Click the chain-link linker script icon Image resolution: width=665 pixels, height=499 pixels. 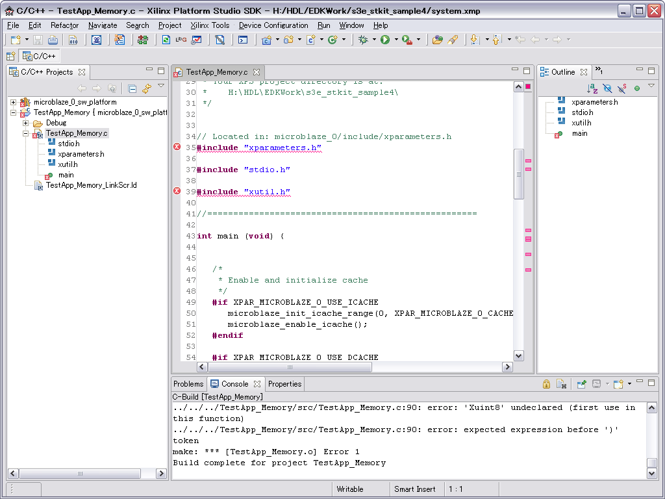pyautogui.click(x=220, y=40)
